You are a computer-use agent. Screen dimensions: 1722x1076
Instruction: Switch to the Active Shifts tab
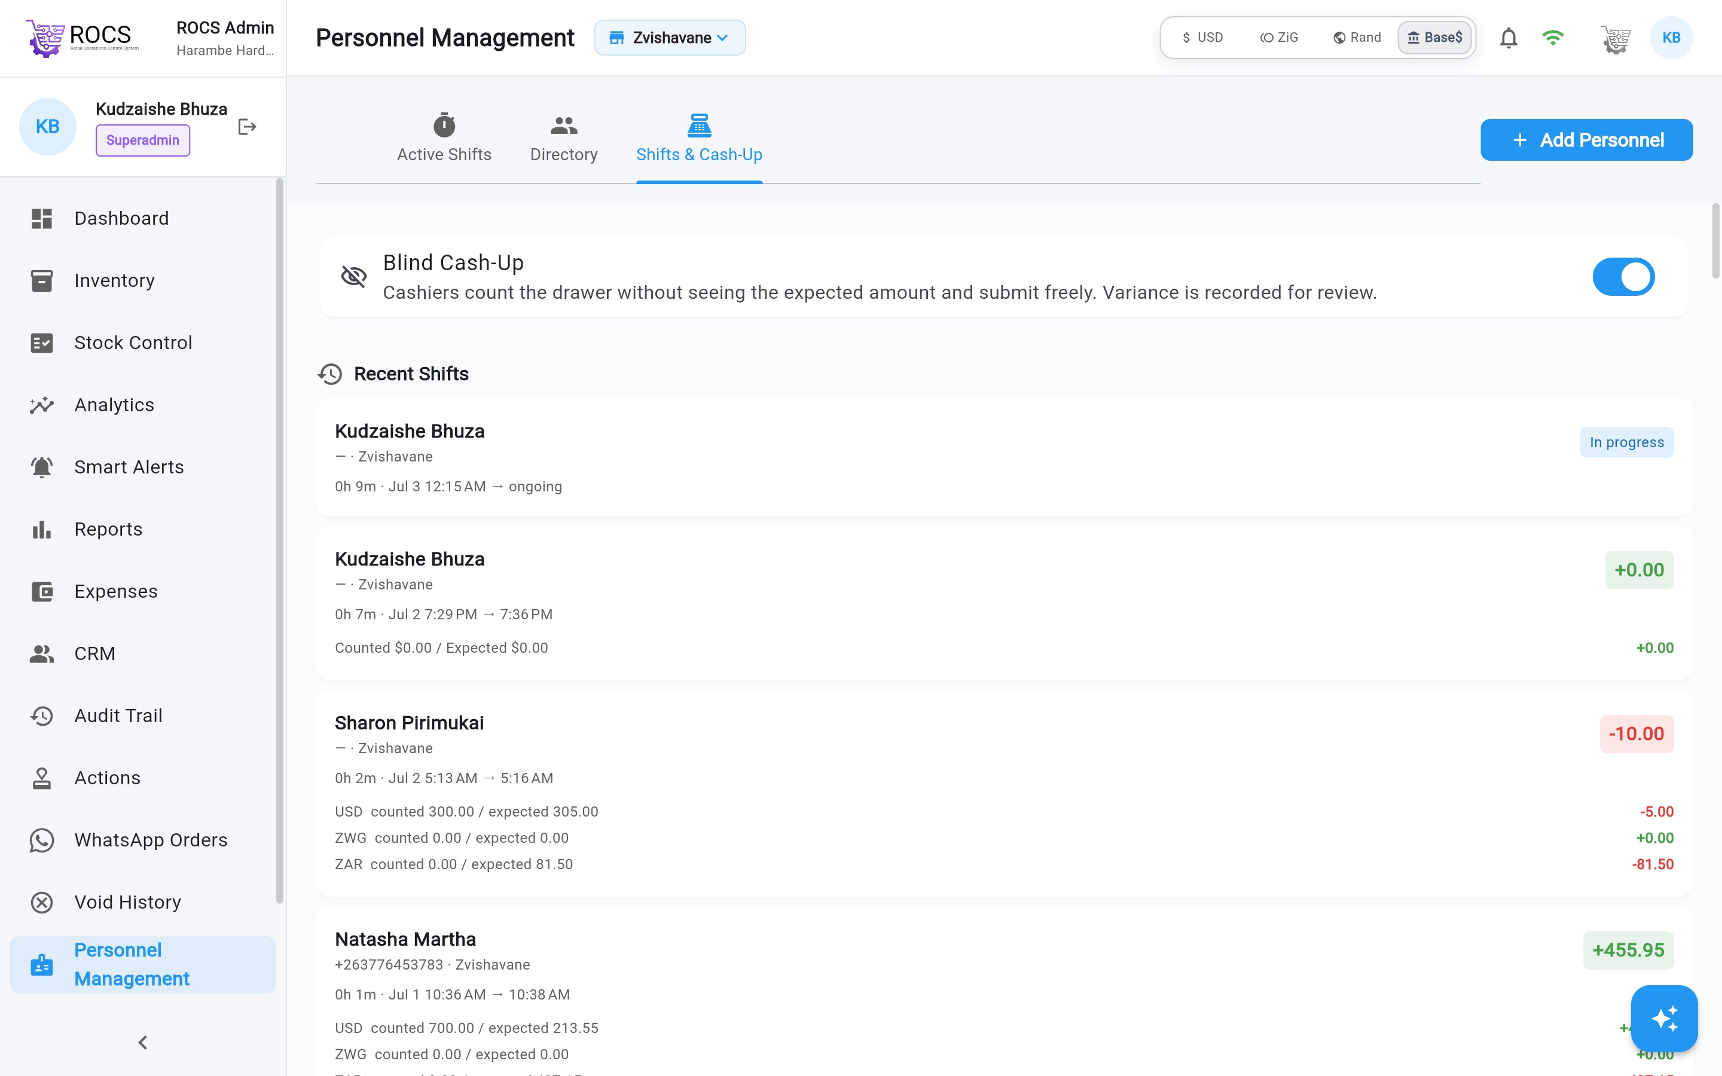coord(444,139)
